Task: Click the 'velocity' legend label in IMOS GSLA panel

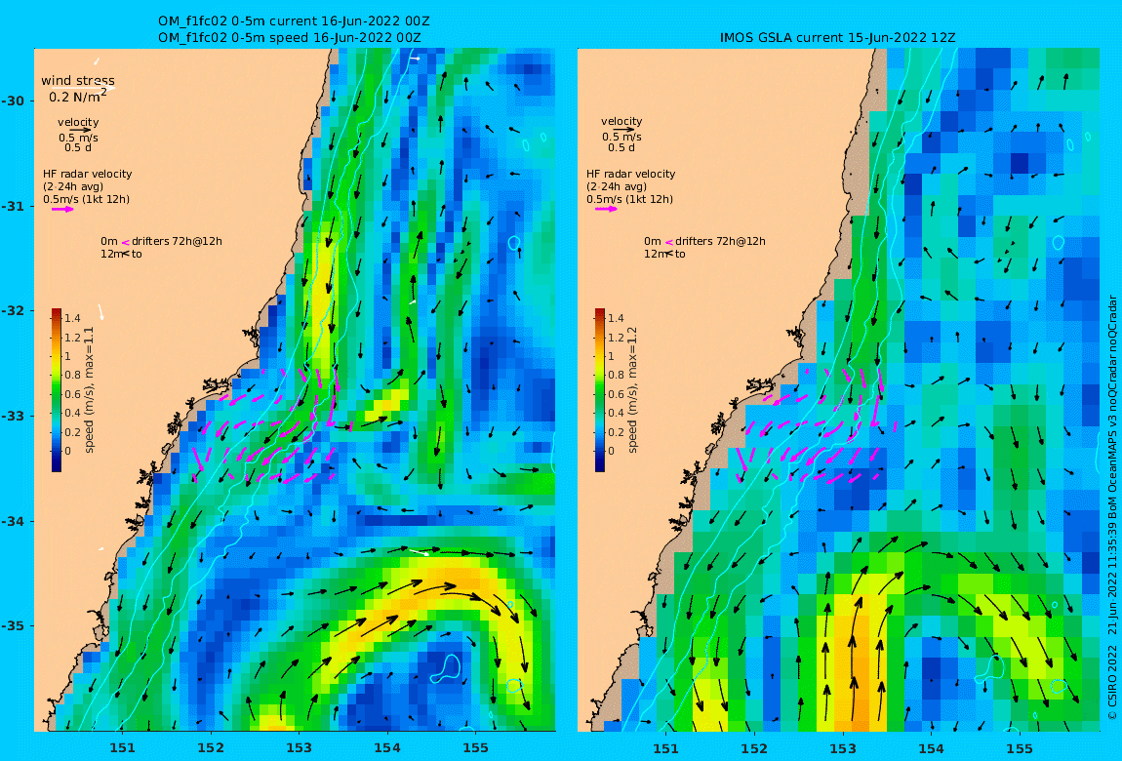Action: pos(621,122)
